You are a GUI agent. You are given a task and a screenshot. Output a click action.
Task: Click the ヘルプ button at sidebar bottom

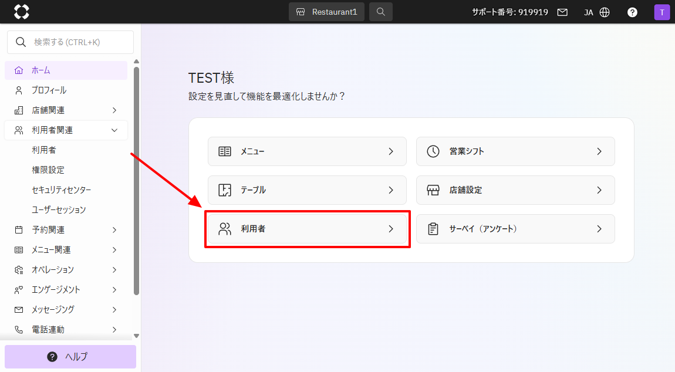coord(70,357)
